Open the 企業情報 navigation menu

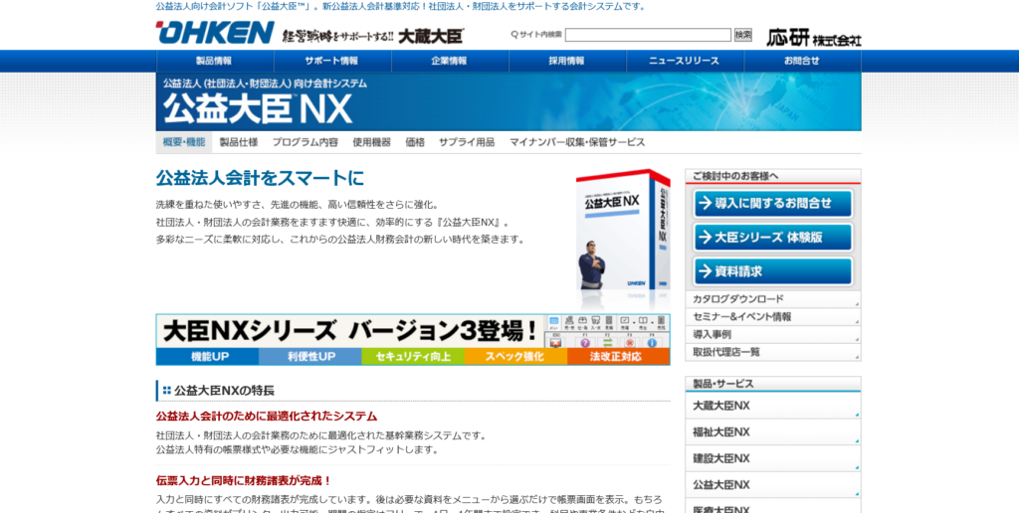(450, 61)
